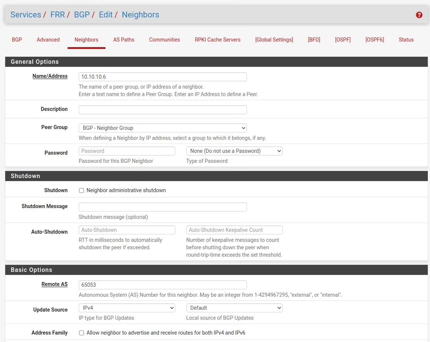Click the Remote AS input field
Viewport: 430px width, 342px height.
click(163, 285)
